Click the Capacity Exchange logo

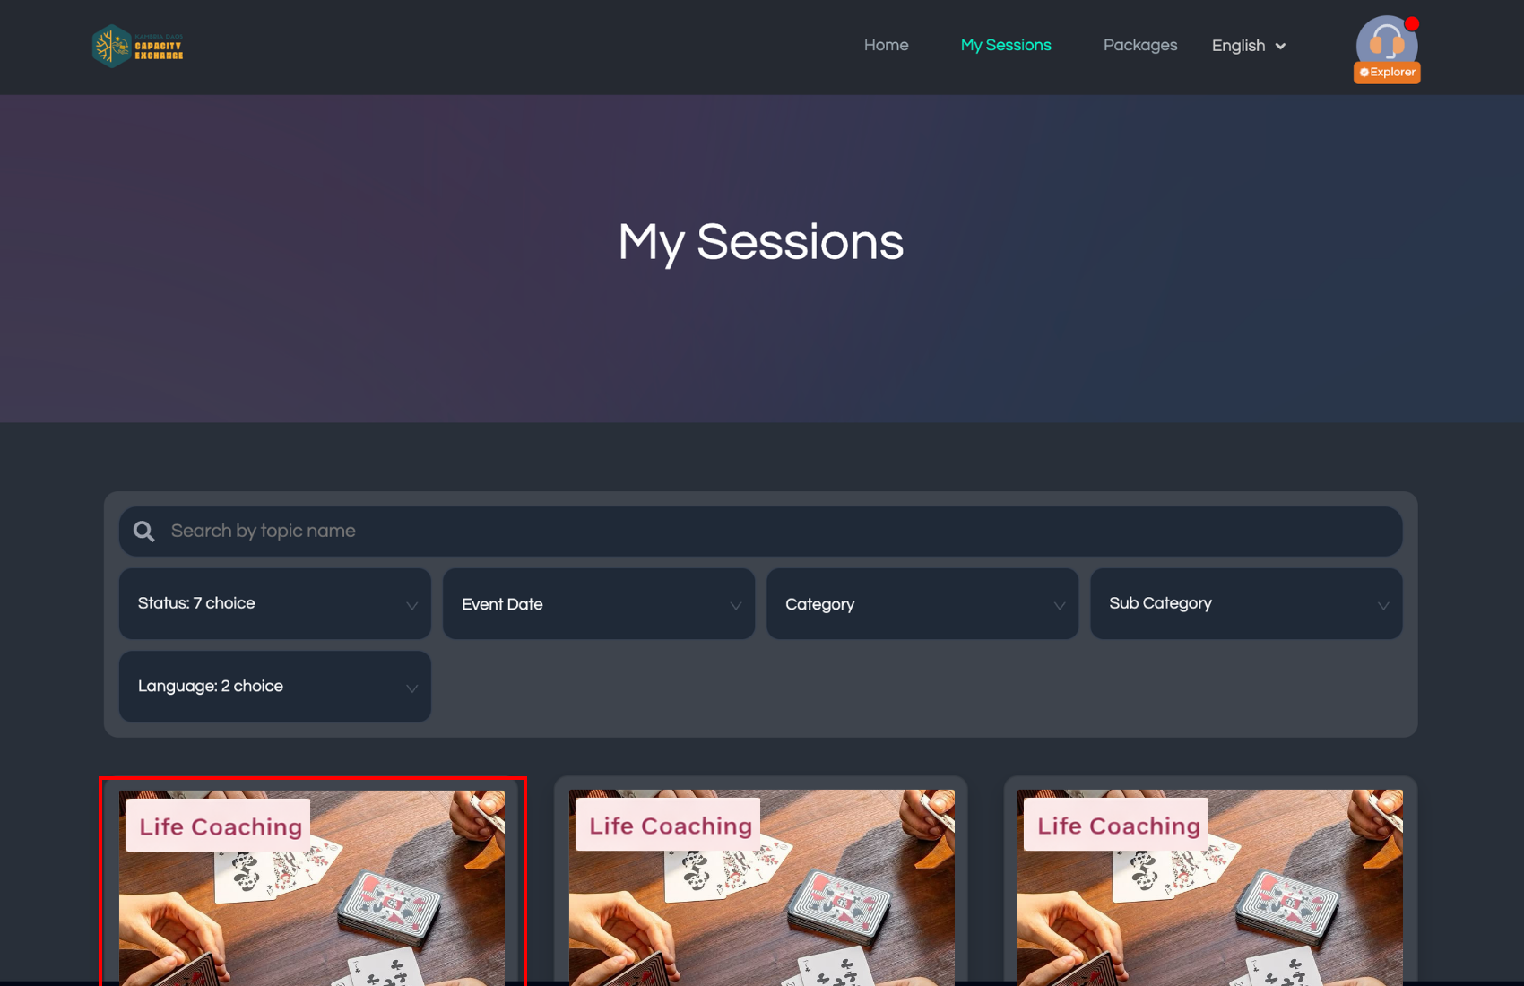(x=137, y=46)
